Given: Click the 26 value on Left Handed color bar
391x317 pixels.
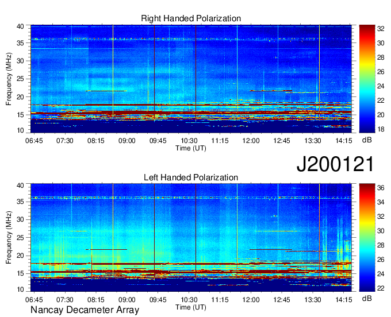Looking at the screenshot, I should [x=381, y=260].
